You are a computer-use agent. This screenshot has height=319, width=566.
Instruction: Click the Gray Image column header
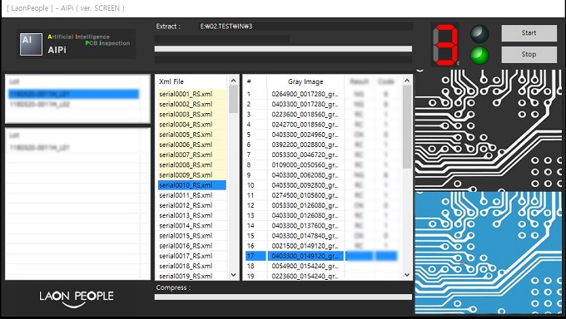305,81
